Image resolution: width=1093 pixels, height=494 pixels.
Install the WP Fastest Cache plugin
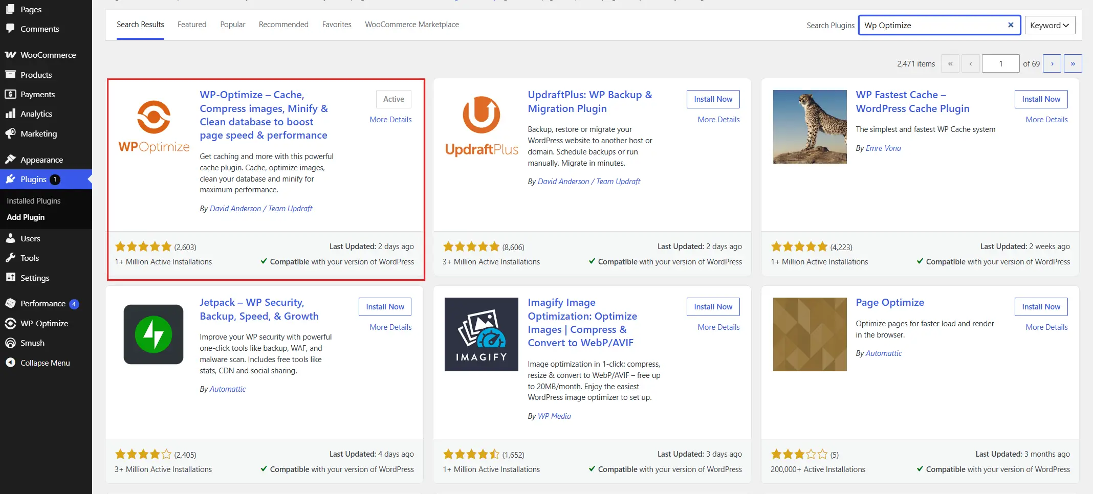1041,99
